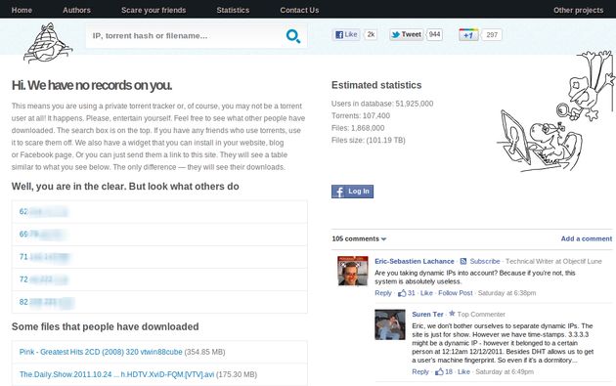Image resolution: width=616 pixels, height=386 pixels.
Task: Click the Estimated statistics heading
Action: (x=376, y=85)
